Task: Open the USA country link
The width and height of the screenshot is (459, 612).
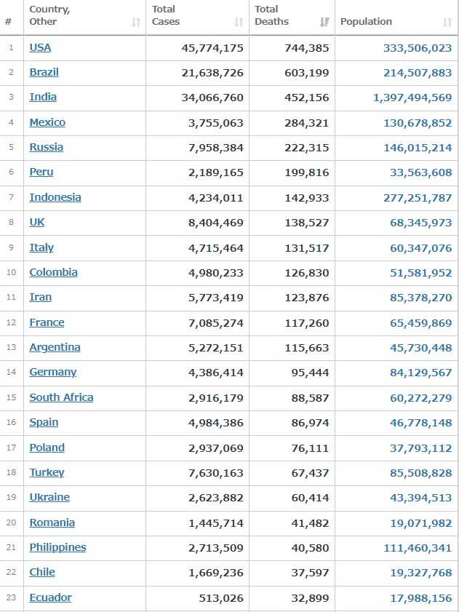Action: (x=40, y=47)
